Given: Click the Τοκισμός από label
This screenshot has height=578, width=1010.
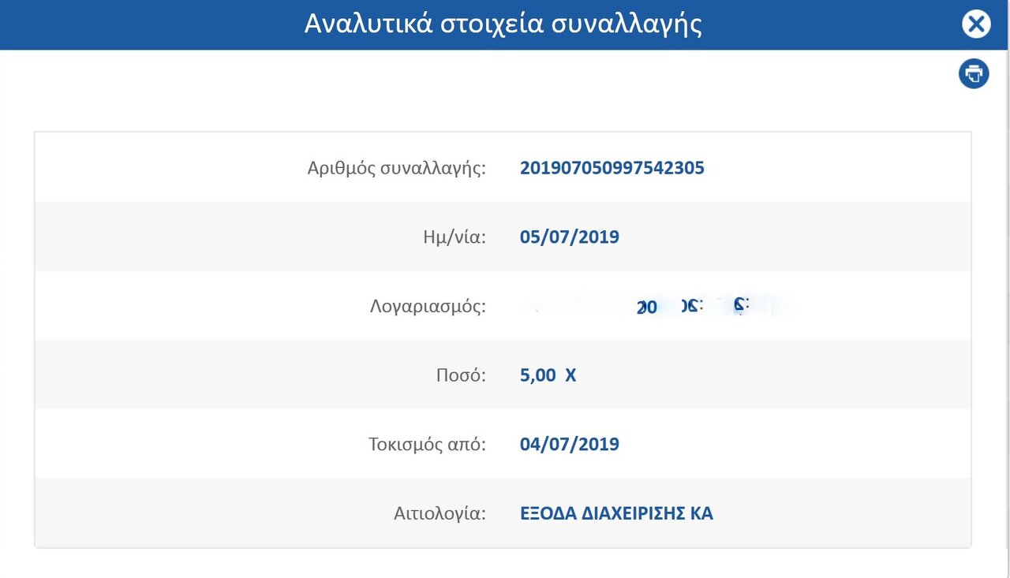Looking at the screenshot, I should pos(427,445).
